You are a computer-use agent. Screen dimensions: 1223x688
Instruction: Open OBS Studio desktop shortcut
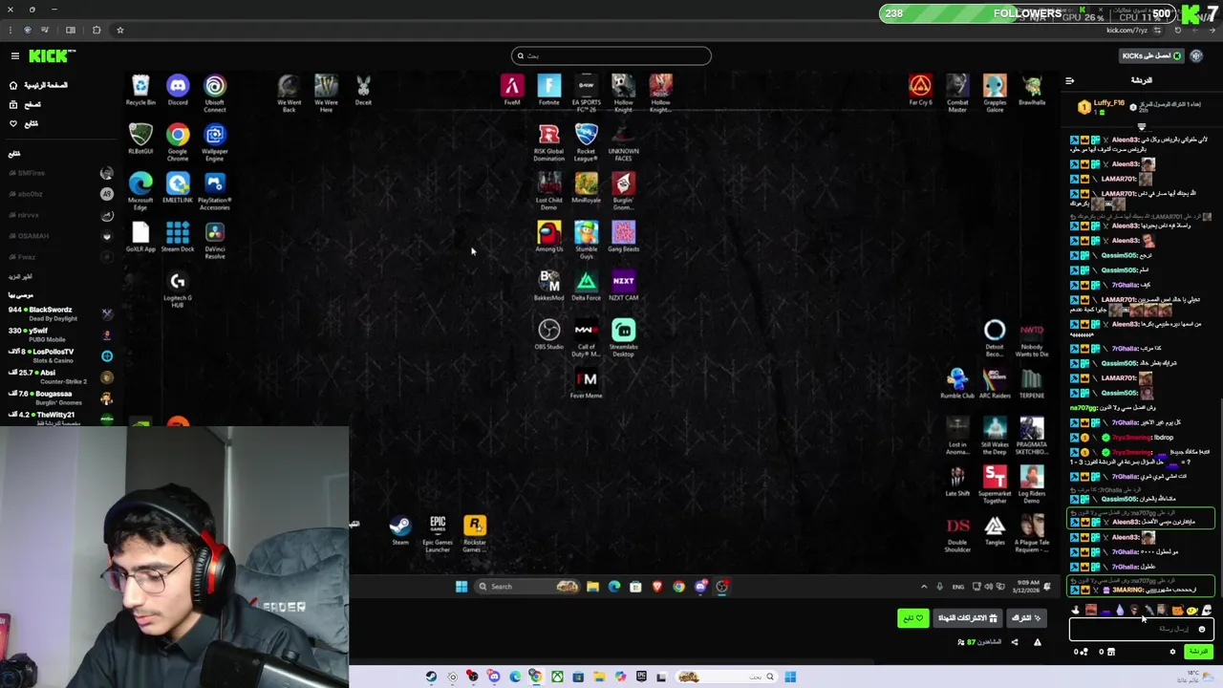(x=549, y=334)
